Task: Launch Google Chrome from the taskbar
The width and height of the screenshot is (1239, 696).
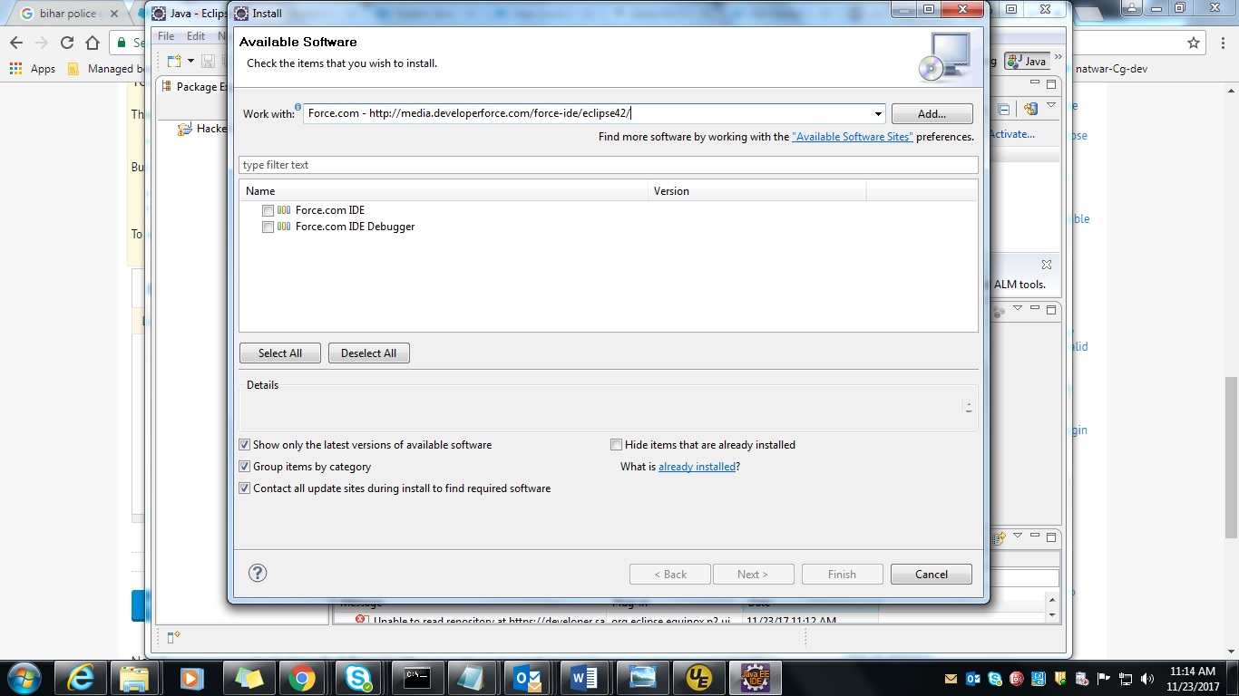Action: (x=304, y=677)
